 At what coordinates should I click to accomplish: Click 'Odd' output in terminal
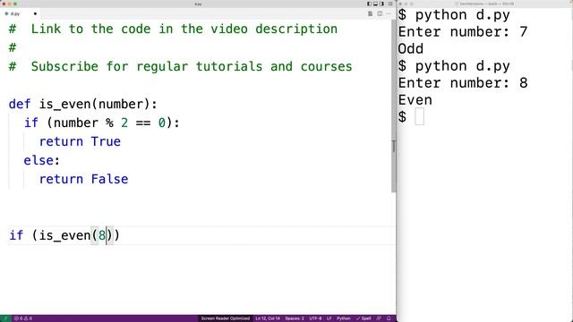click(x=411, y=48)
